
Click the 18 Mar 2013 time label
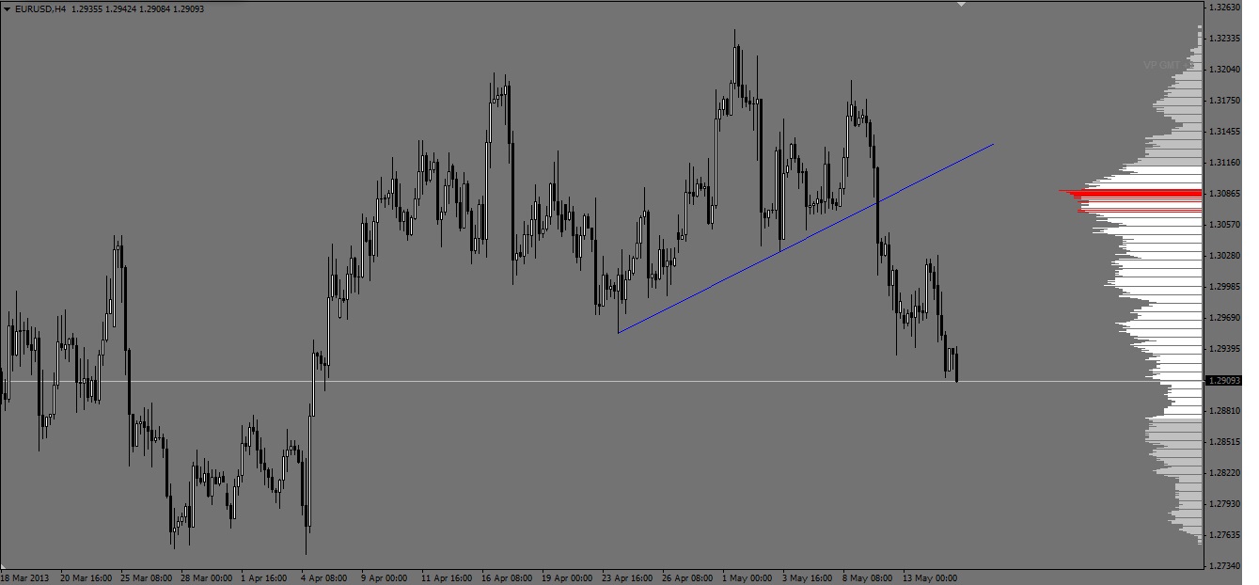tap(25, 577)
